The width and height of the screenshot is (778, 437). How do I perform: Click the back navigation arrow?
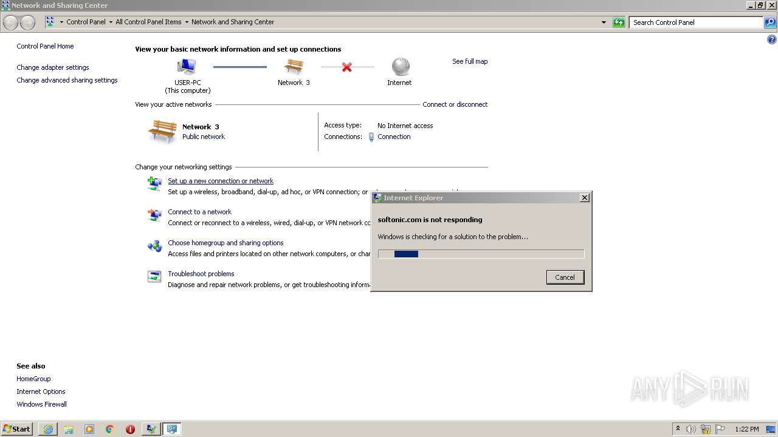coord(10,22)
